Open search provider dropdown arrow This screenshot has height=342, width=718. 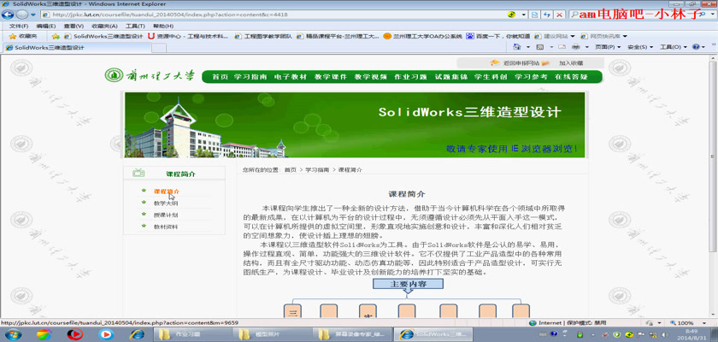point(712,15)
